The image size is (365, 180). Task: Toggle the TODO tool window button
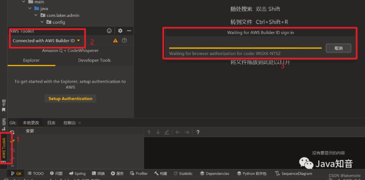(x=36, y=174)
